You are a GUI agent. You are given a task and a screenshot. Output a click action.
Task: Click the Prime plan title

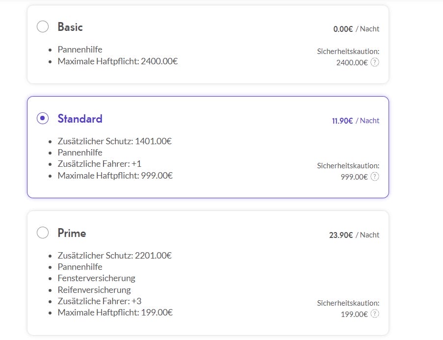pos(72,233)
